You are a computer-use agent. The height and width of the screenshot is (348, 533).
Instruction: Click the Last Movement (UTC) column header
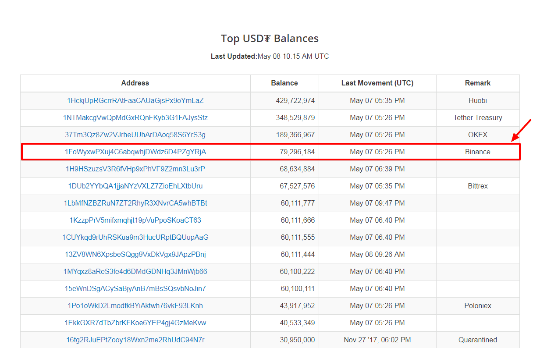(377, 83)
